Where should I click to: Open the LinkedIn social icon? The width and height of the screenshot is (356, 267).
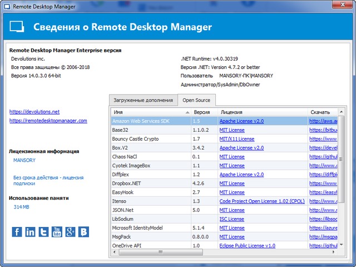pos(31,232)
